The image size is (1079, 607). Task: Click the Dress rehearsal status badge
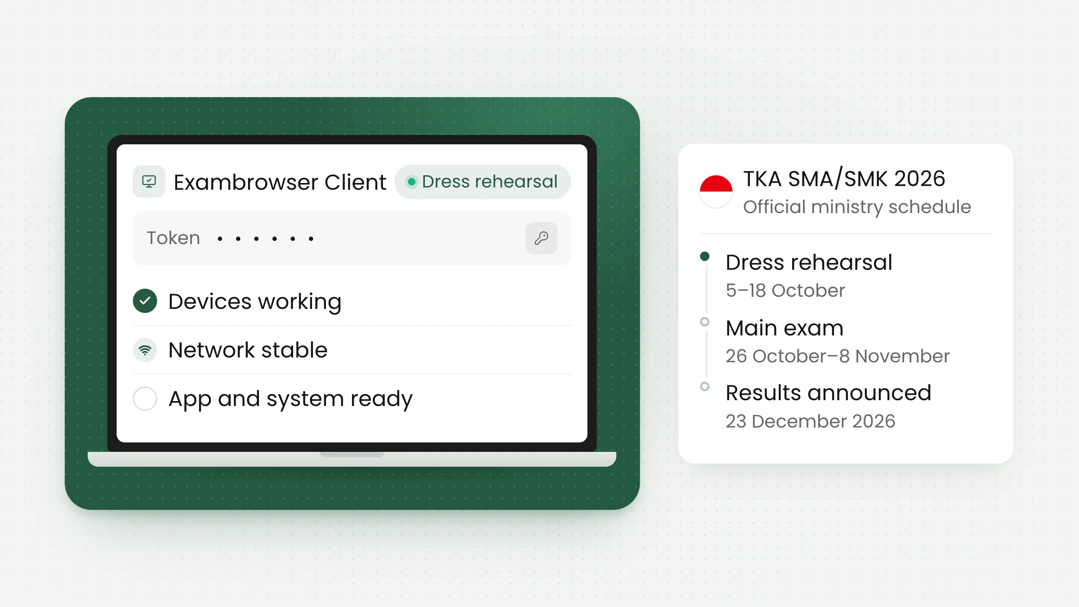click(483, 182)
